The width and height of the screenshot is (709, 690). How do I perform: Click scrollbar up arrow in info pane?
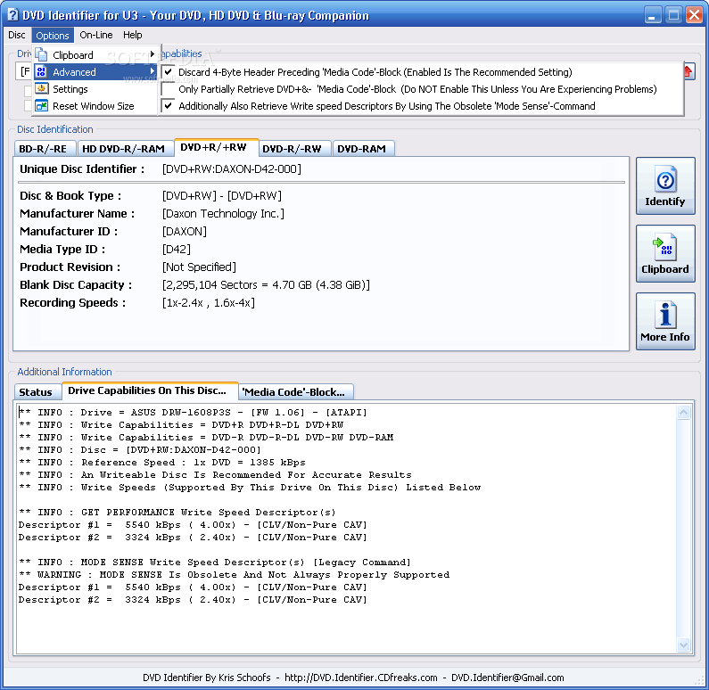(683, 412)
